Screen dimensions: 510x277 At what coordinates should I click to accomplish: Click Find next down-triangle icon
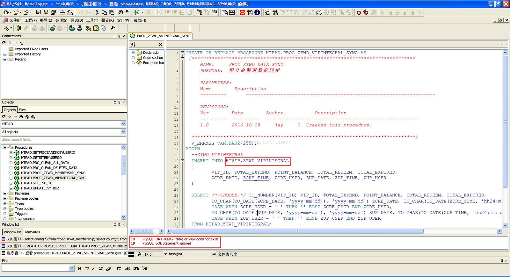point(87,269)
